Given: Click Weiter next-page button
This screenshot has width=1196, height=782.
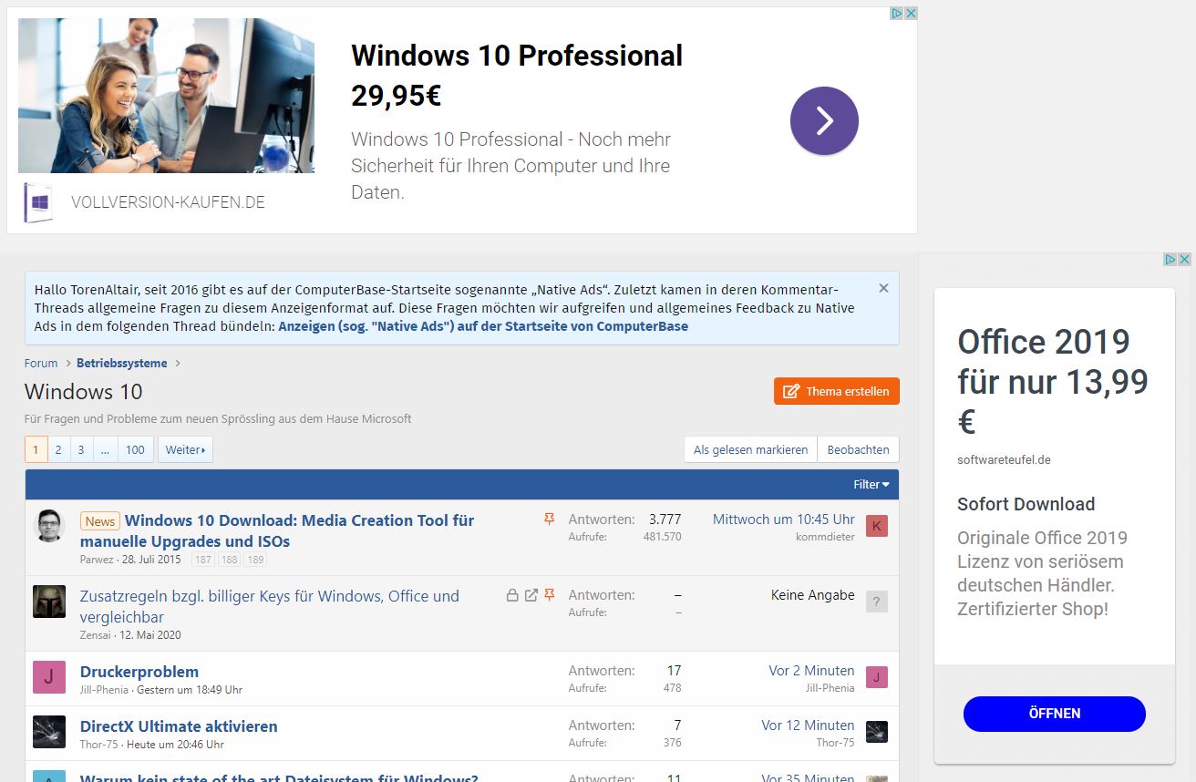Looking at the screenshot, I should click(185, 449).
